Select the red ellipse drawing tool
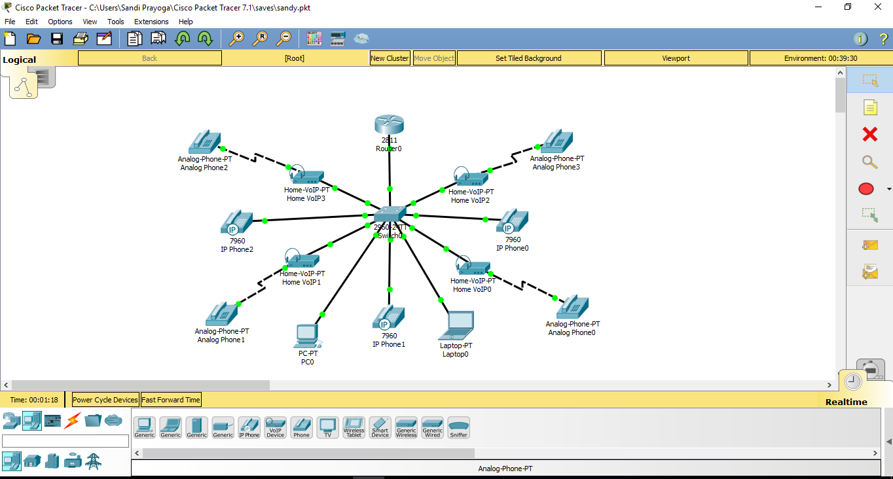 click(x=866, y=189)
